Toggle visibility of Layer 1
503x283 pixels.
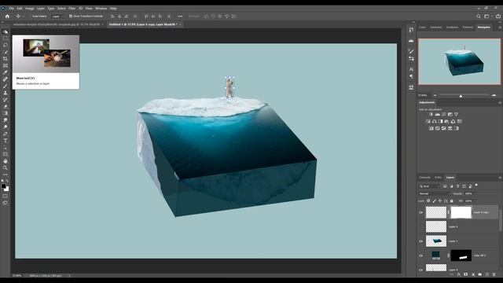420,241
